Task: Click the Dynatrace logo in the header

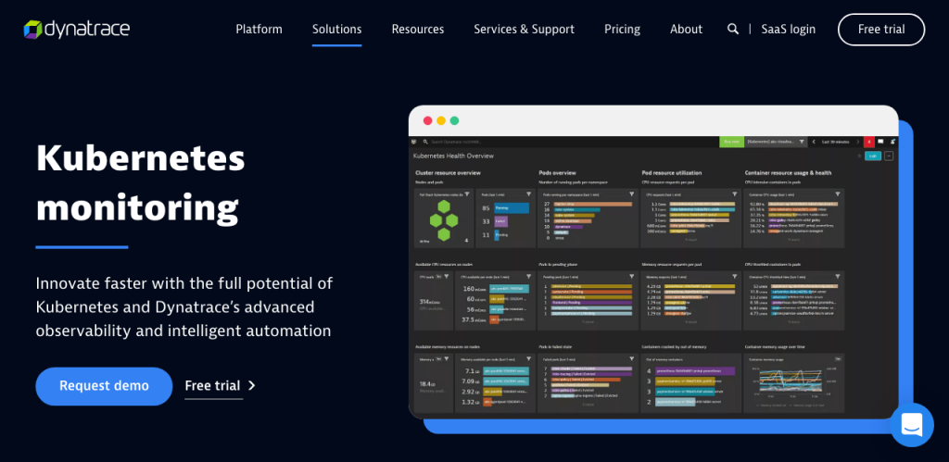Action: 76,29
